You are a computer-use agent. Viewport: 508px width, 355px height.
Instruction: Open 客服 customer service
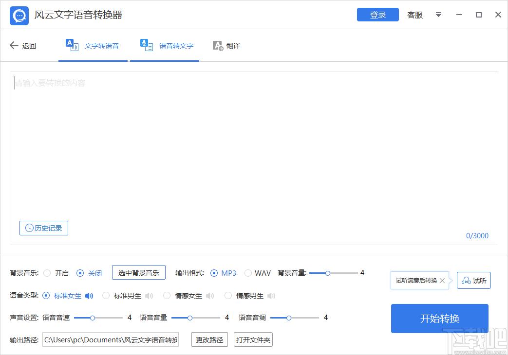click(x=415, y=15)
